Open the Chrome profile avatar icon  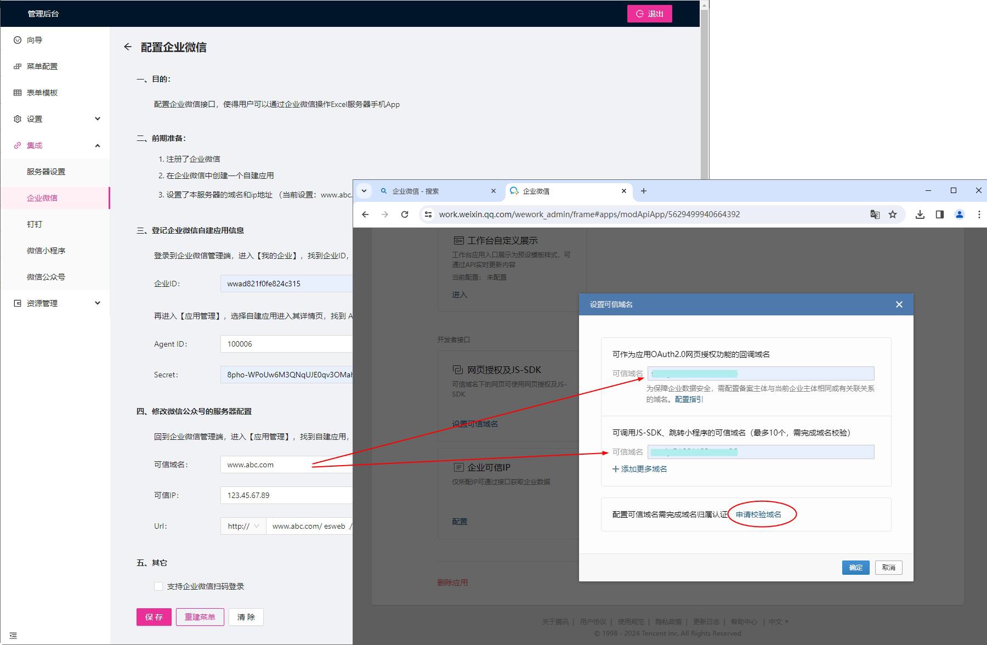960,214
